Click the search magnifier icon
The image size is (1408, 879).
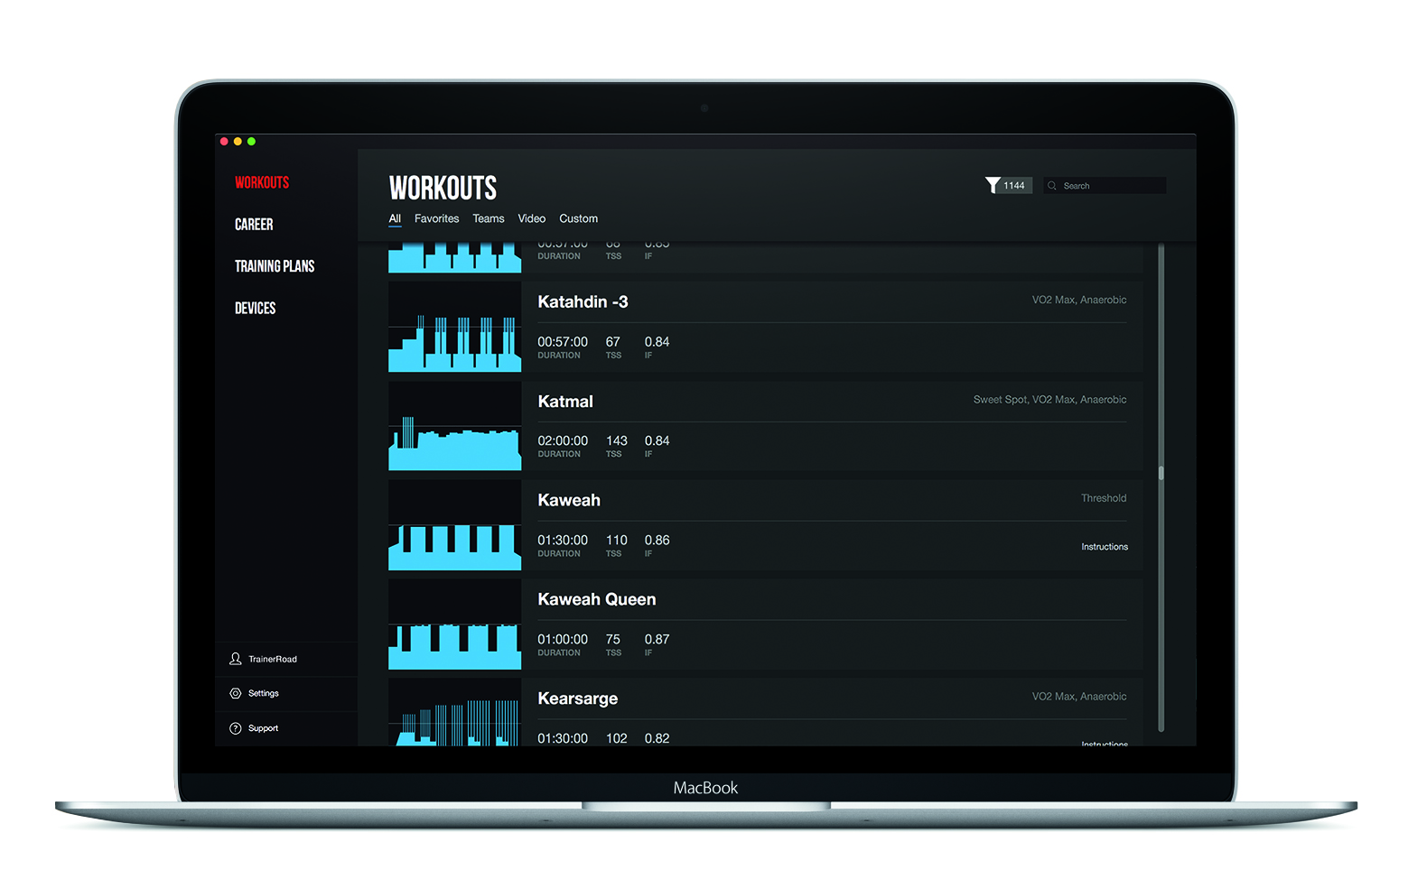point(1052,186)
